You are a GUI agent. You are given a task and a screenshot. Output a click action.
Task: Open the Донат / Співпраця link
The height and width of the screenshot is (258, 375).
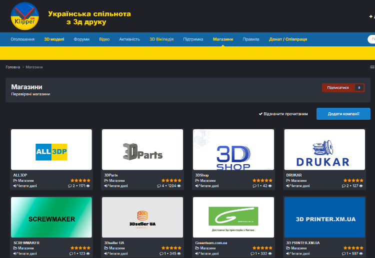click(x=288, y=39)
